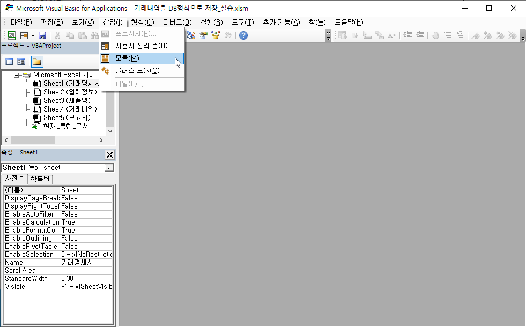Open Sheet1 Worksheet object dropdown
This screenshot has width=526, height=327.
tap(109, 168)
